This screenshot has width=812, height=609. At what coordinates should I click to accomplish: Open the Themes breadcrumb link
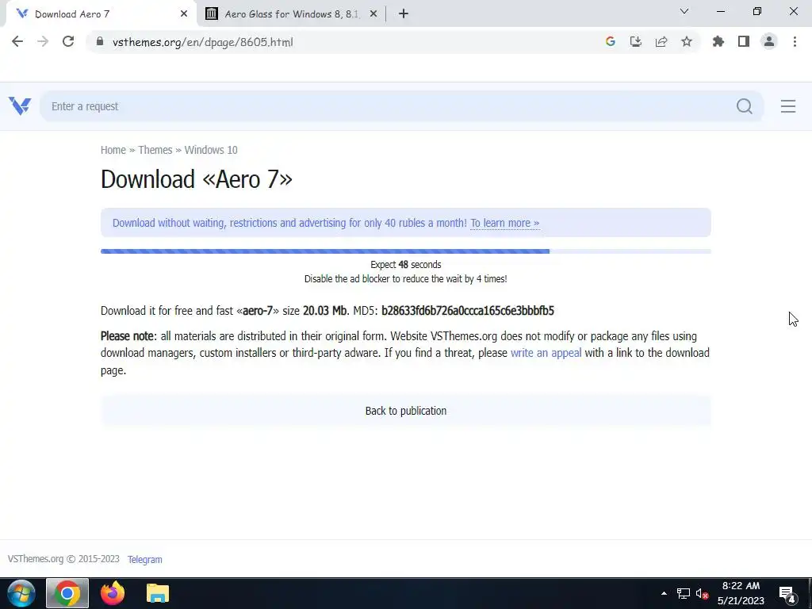pos(155,150)
